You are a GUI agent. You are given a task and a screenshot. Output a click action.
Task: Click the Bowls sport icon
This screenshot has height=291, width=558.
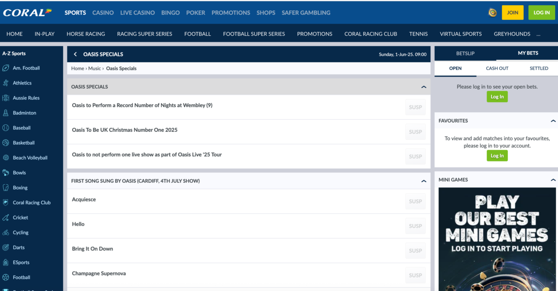[6, 173]
